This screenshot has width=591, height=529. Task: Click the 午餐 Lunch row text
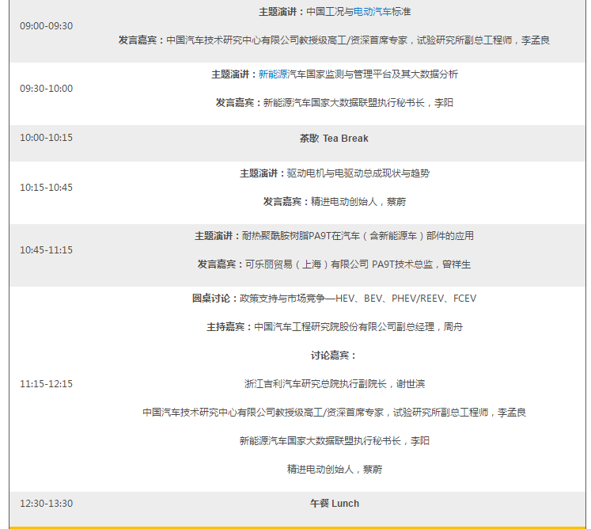click(x=334, y=504)
